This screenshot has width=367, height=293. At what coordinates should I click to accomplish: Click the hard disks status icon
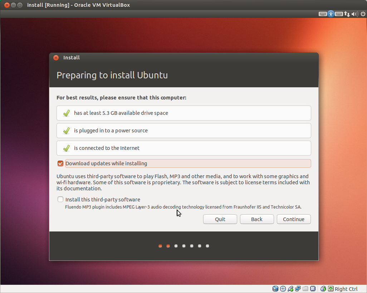pos(275,289)
